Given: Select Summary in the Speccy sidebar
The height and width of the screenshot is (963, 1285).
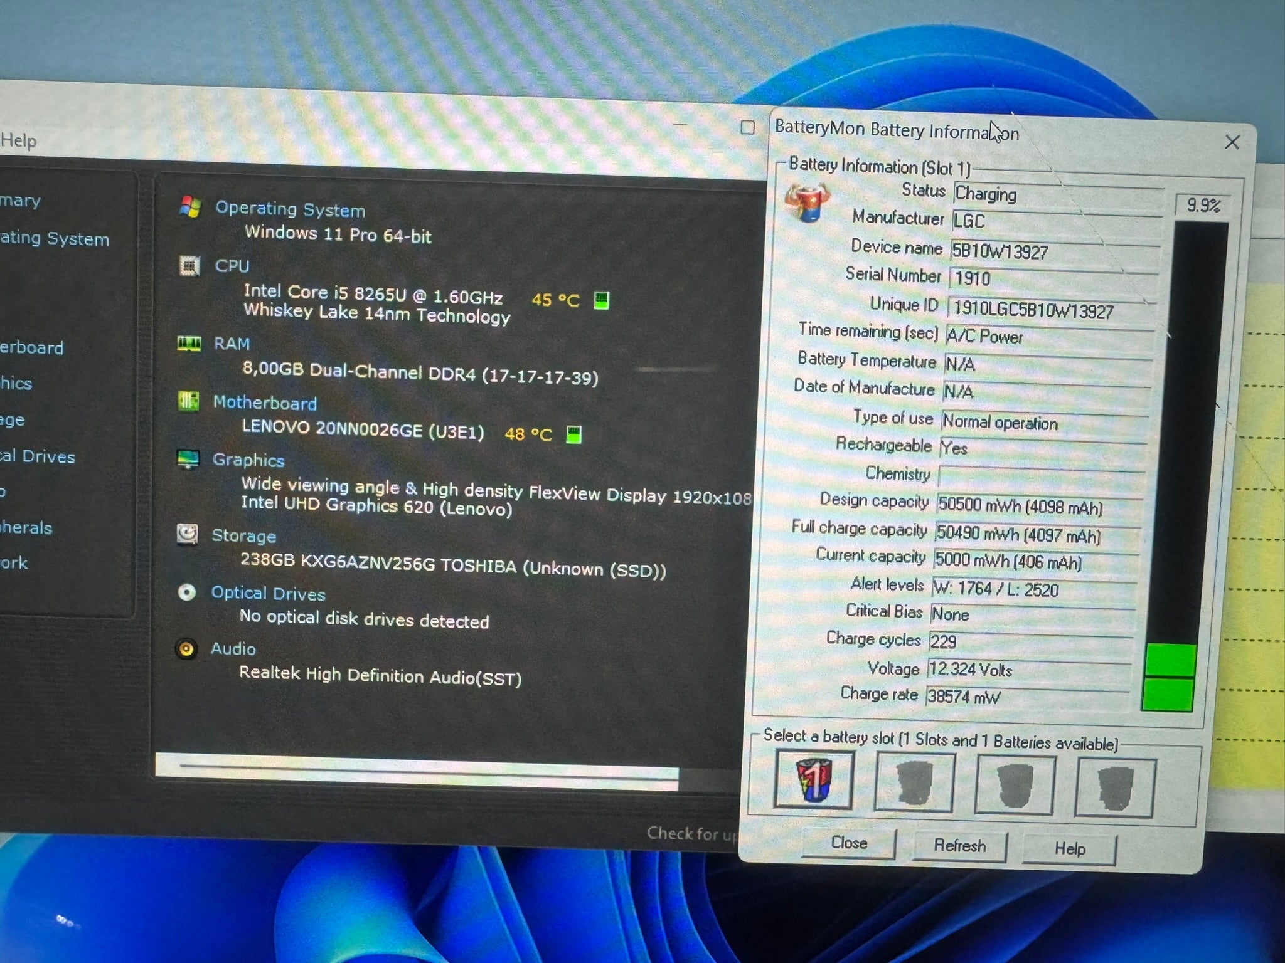Looking at the screenshot, I should coord(21,201).
